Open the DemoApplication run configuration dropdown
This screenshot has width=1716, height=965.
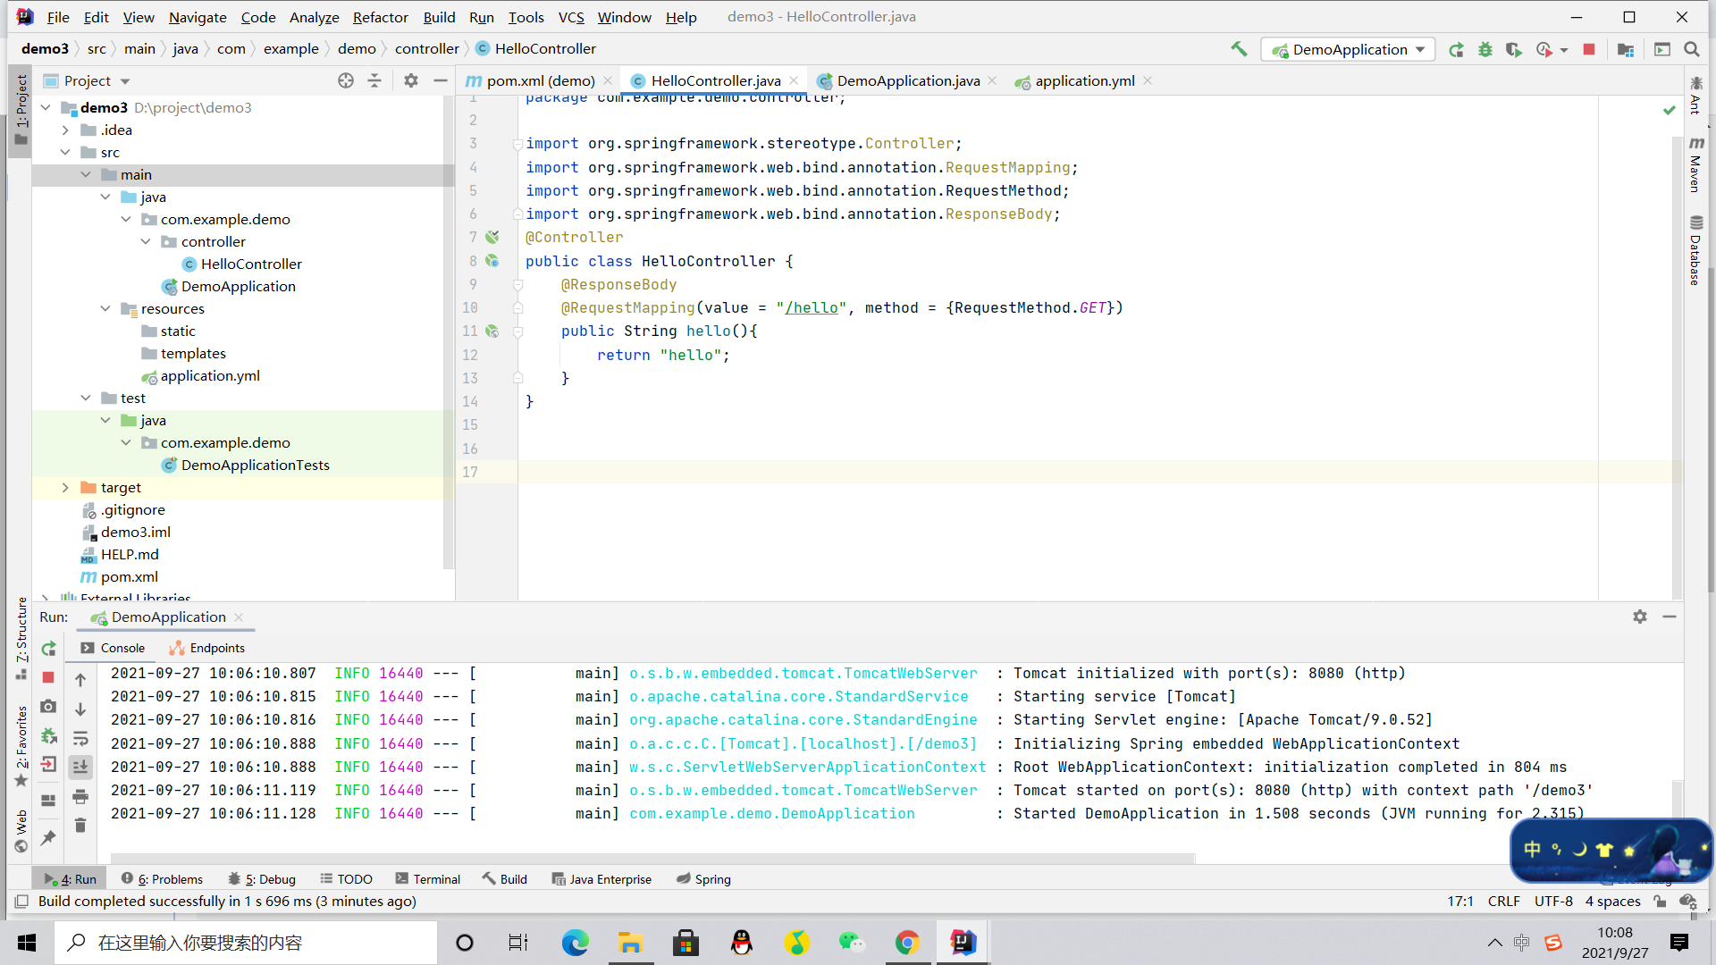click(1348, 49)
